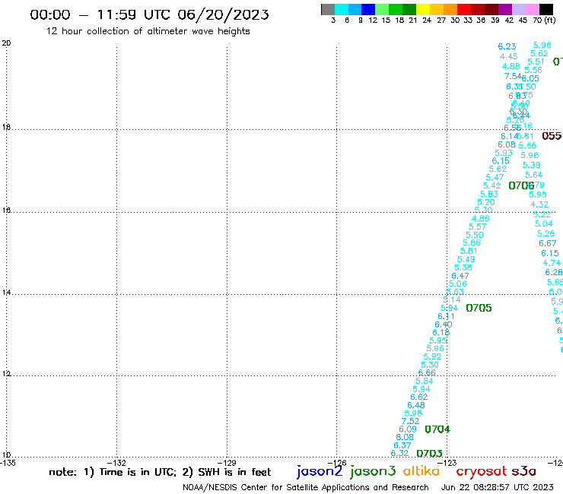Click the green time label 0705
The image size is (563, 494).
[479, 308]
